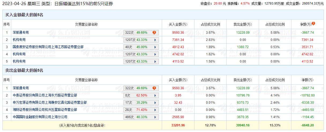Expand the 机构专用 row with 7361.34 buy amount

tap(155, 40)
